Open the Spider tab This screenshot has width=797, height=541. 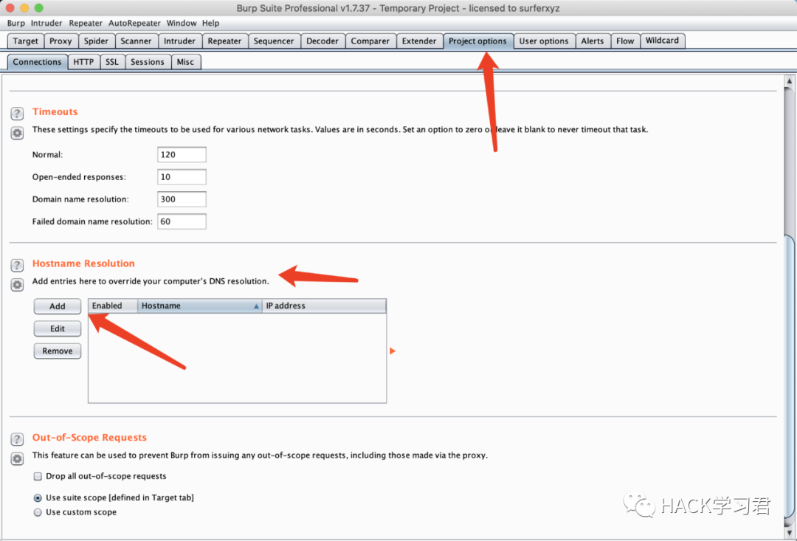(96, 41)
